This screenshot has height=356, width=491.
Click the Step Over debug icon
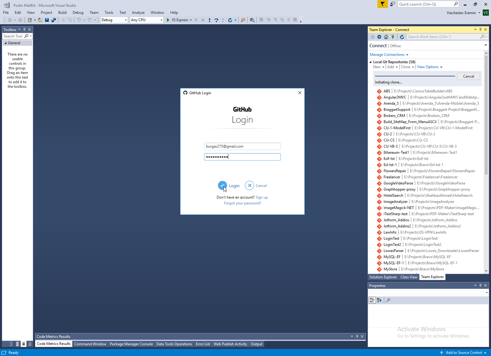pos(216,20)
